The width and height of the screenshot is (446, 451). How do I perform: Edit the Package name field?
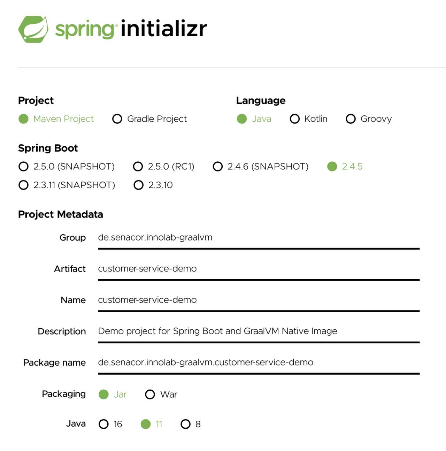click(x=259, y=363)
